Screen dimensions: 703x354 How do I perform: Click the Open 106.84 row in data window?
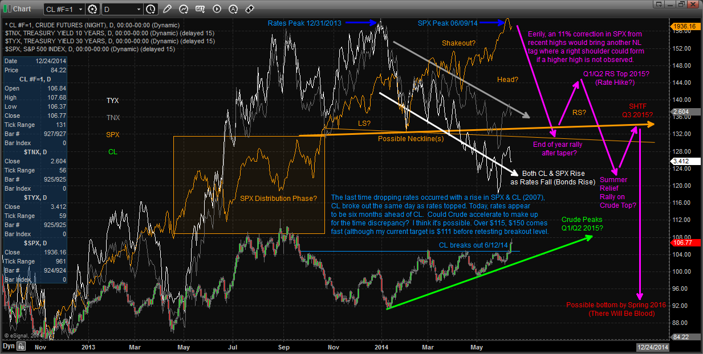pyautogui.click(x=35, y=89)
